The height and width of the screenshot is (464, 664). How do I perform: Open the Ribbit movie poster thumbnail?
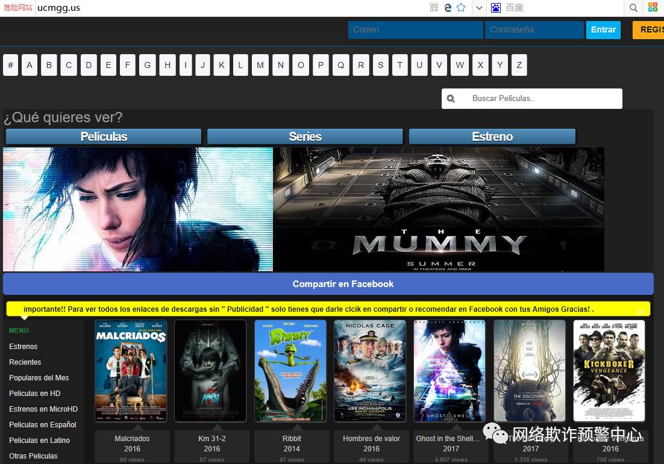point(290,371)
